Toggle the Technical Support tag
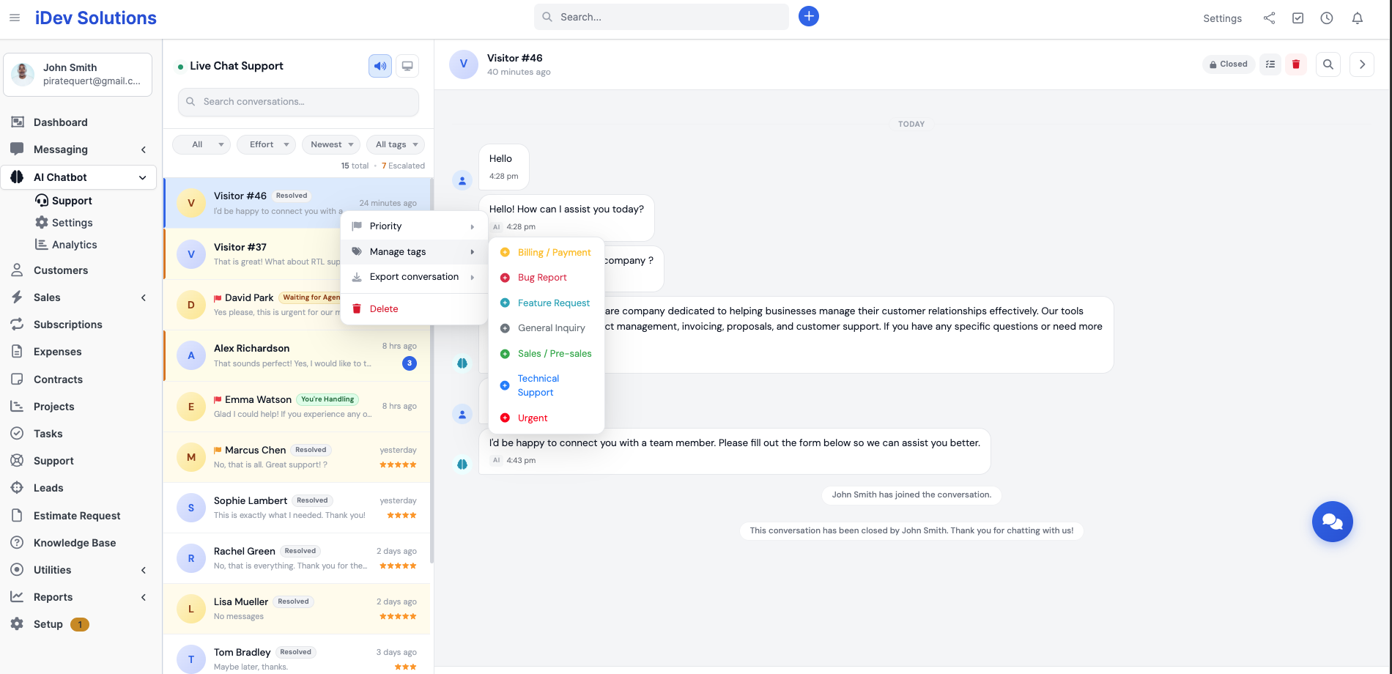The height and width of the screenshot is (674, 1392). click(x=547, y=385)
